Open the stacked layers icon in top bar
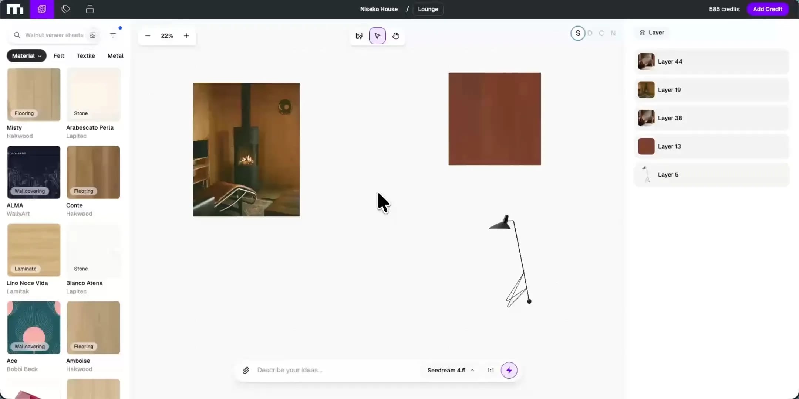Image resolution: width=799 pixels, height=399 pixels. [x=90, y=9]
